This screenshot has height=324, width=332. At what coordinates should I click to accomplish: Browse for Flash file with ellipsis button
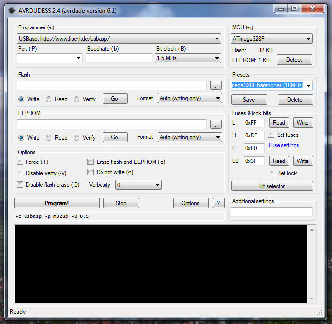(x=216, y=85)
